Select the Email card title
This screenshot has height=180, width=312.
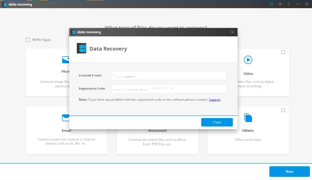coord(67,131)
